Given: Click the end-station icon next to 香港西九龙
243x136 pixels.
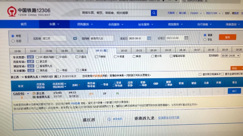Looking at the screenshot, I should 34,97.
